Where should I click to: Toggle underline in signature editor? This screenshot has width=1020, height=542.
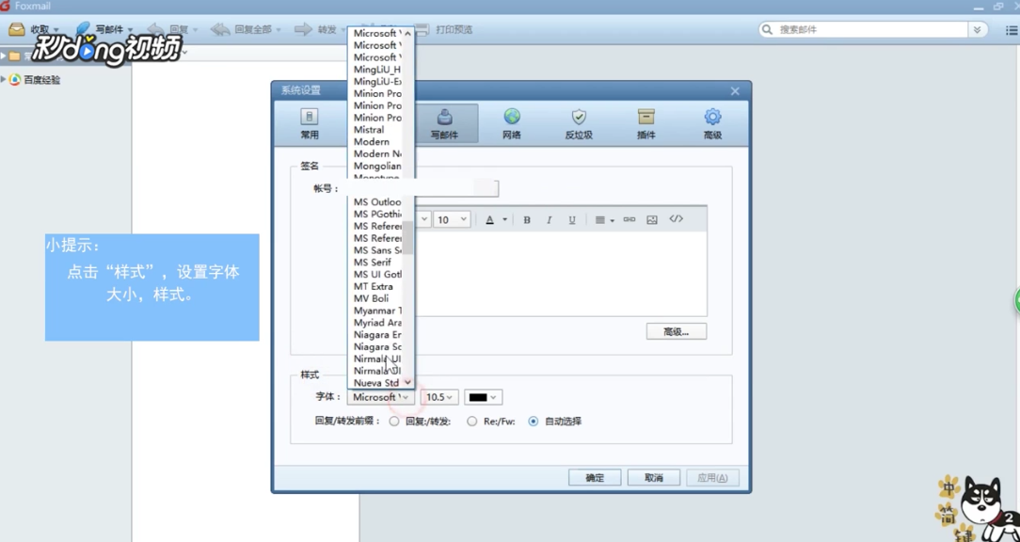tap(571, 219)
